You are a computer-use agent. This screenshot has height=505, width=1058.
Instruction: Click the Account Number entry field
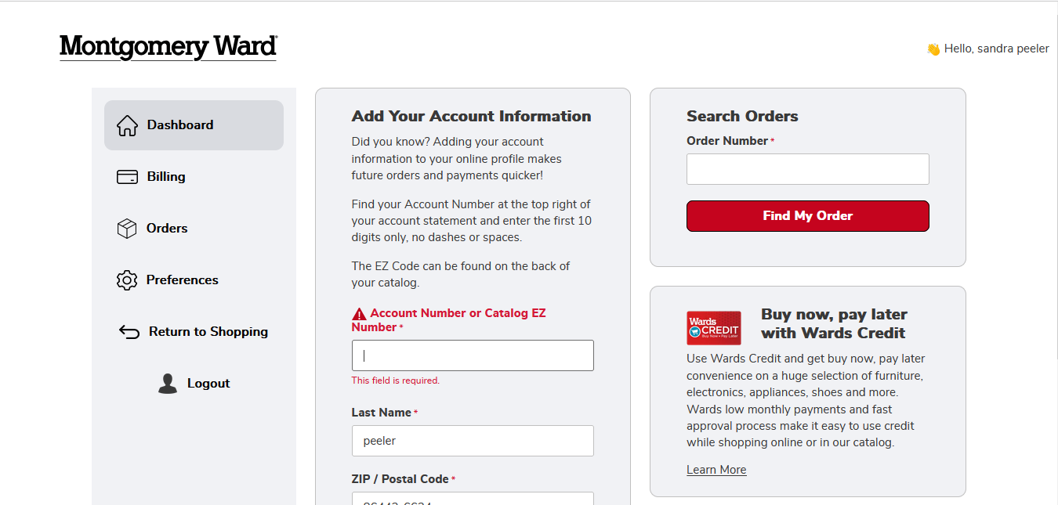[x=473, y=355]
